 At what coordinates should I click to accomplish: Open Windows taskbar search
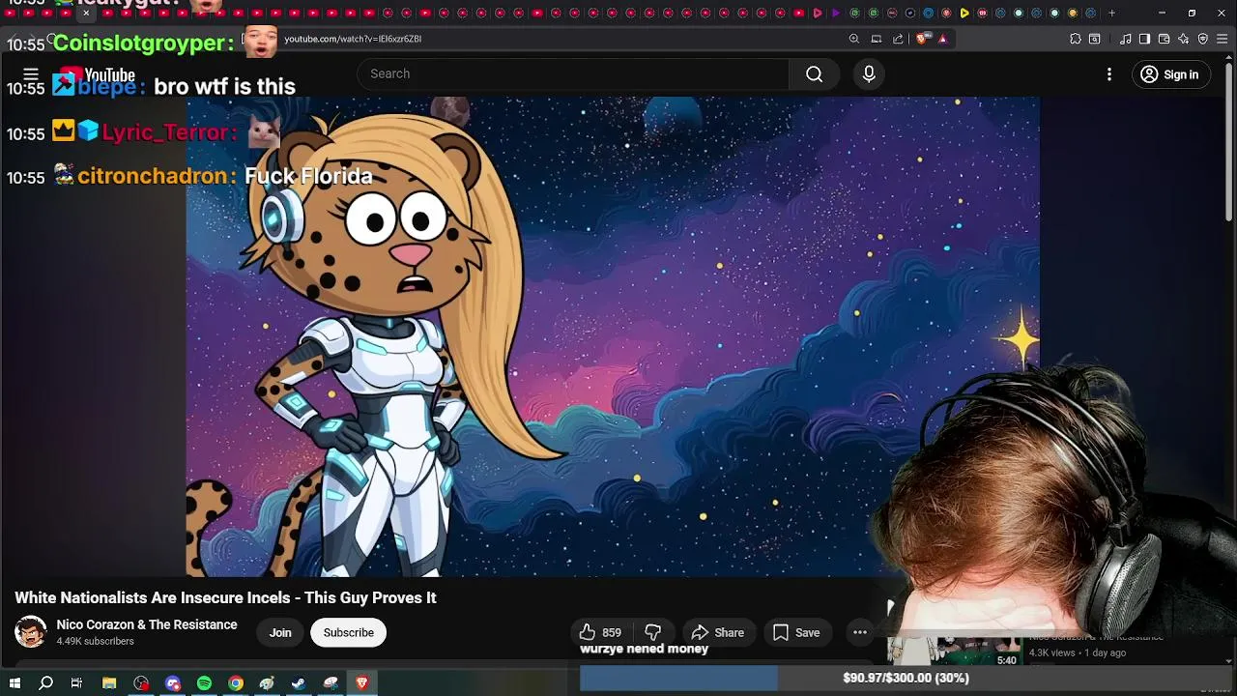(x=45, y=683)
